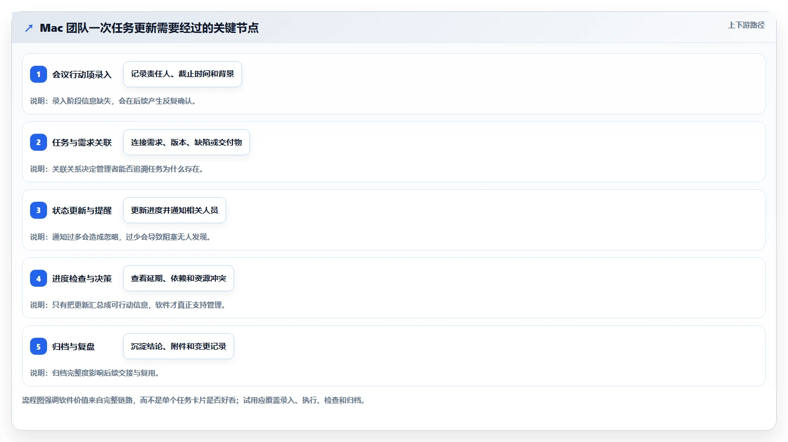Select the step 2 number badge

pos(39,142)
